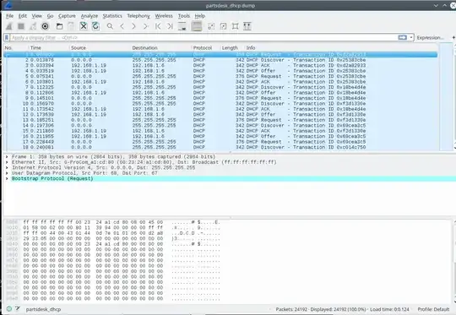This screenshot has height=315, width=456.
Task: Zoom out the main window text
Action: (223, 26)
